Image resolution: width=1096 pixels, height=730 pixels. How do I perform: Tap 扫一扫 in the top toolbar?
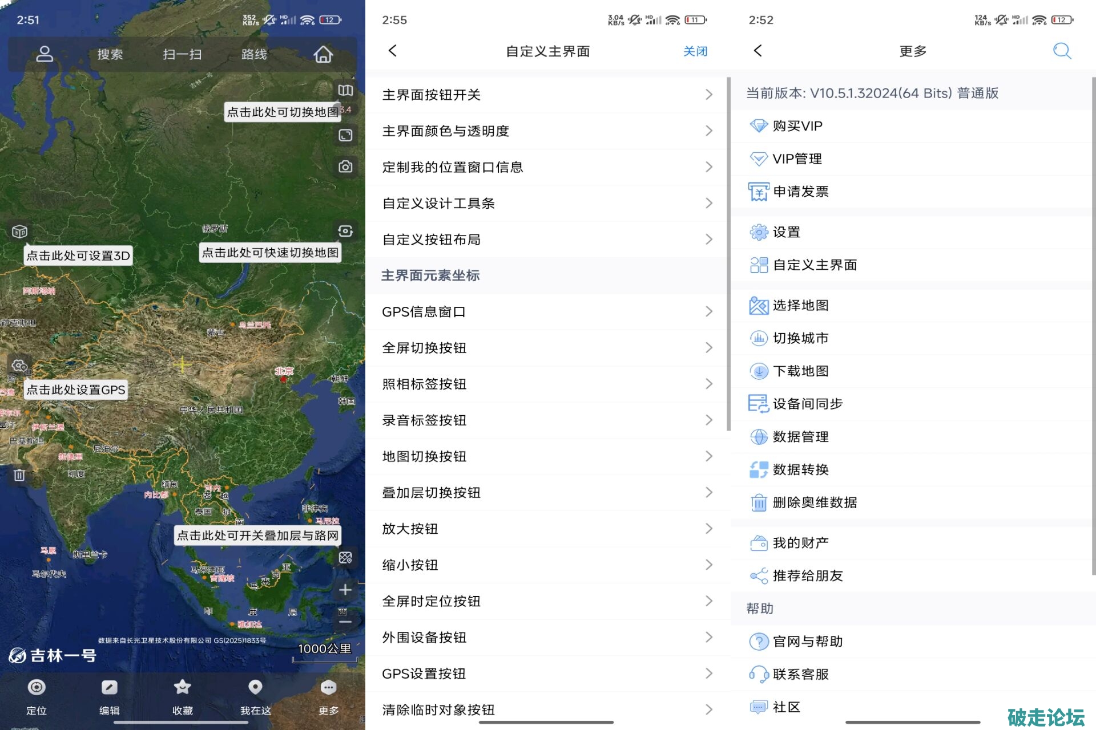pyautogui.click(x=182, y=54)
